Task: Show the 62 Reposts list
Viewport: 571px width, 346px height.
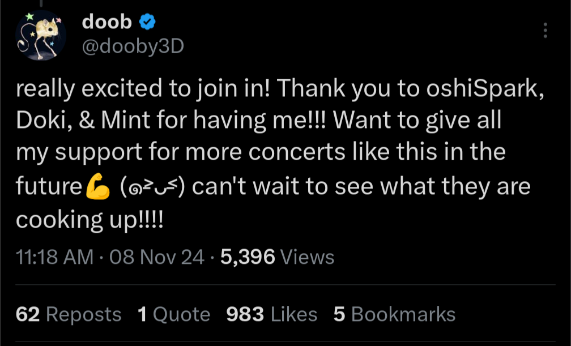Action: pos(69,314)
